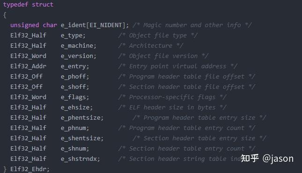The image size is (302, 173).
Task: Click the 'Entry point virtual address' comment
Action: pos(178,66)
